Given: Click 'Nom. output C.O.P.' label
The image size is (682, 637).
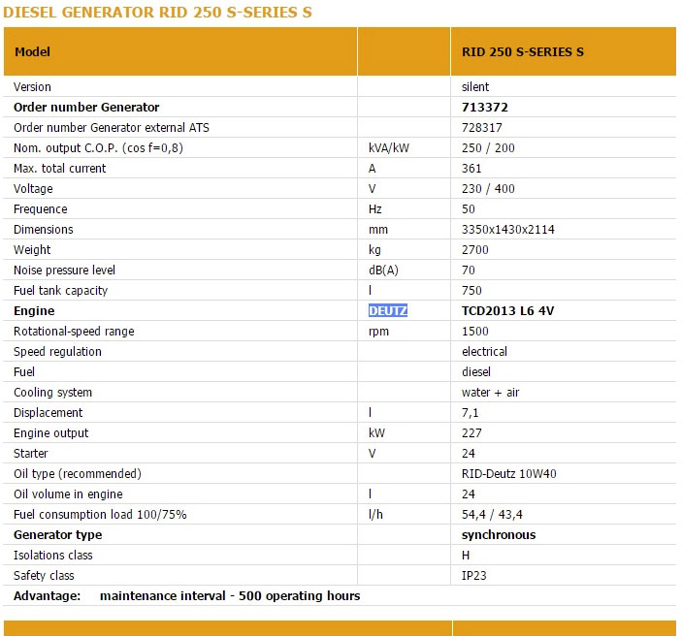Looking at the screenshot, I should 98,147.
